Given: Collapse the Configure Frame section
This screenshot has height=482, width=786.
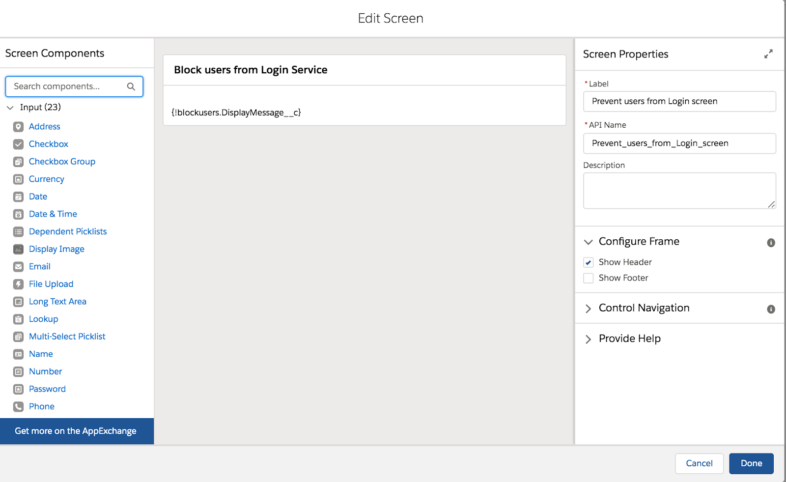Looking at the screenshot, I should [589, 242].
